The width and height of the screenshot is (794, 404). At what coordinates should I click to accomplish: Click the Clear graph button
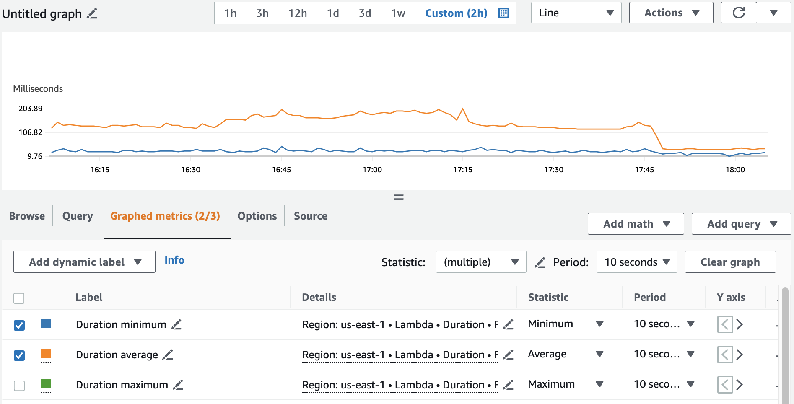(x=730, y=262)
